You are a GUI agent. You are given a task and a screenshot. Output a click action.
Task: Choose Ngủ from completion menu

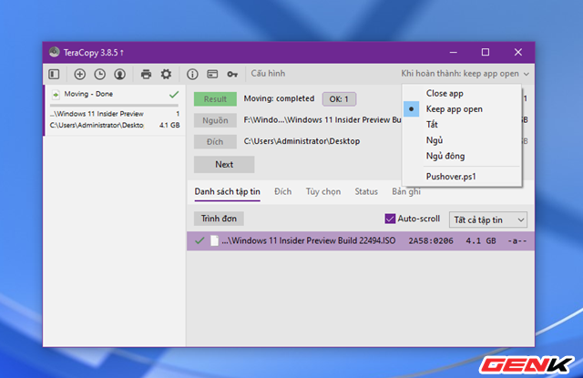[462, 140]
